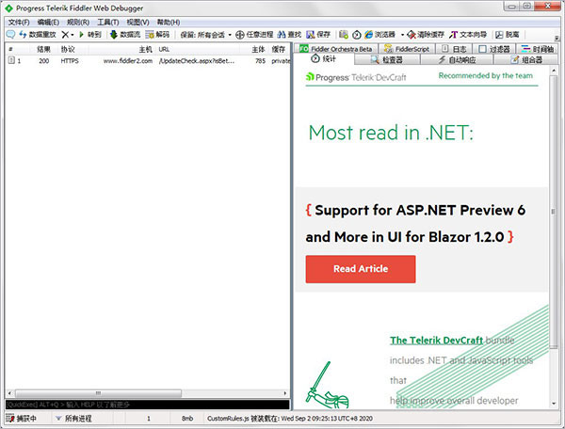
Task: Click the Replay (数据重放) toolbar button
Action: (x=38, y=35)
